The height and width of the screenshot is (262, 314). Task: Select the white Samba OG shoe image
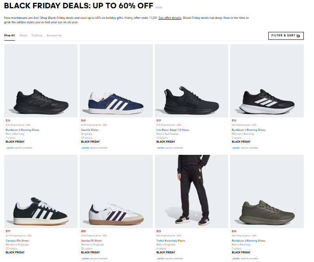point(116,191)
